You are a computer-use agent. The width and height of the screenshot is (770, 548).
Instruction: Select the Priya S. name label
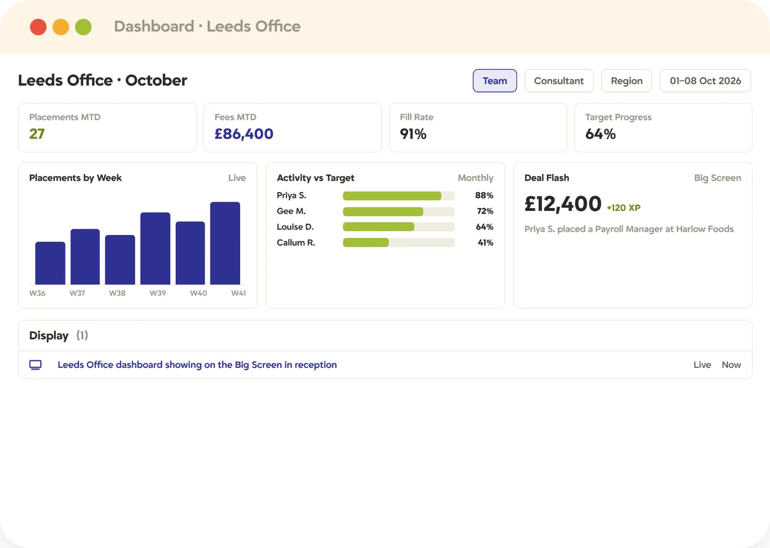click(291, 196)
